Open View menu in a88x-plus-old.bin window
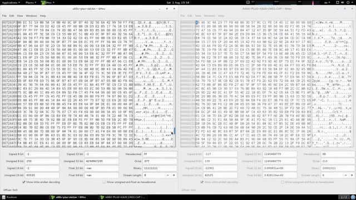Image resolution: width=356 pixels, height=200 pixels. click(x=20, y=16)
